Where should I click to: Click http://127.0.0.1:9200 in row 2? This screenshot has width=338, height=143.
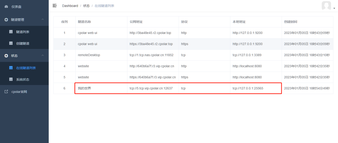(x=248, y=44)
